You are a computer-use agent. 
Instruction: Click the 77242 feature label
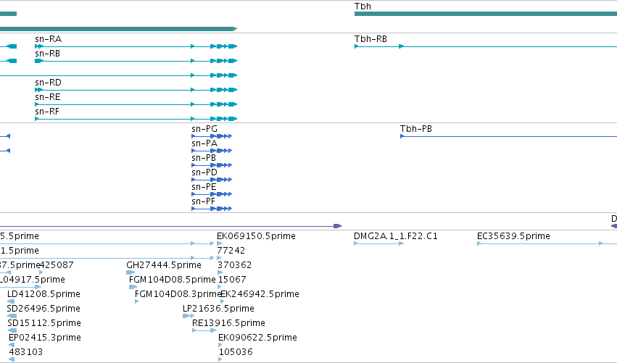pos(231,251)
